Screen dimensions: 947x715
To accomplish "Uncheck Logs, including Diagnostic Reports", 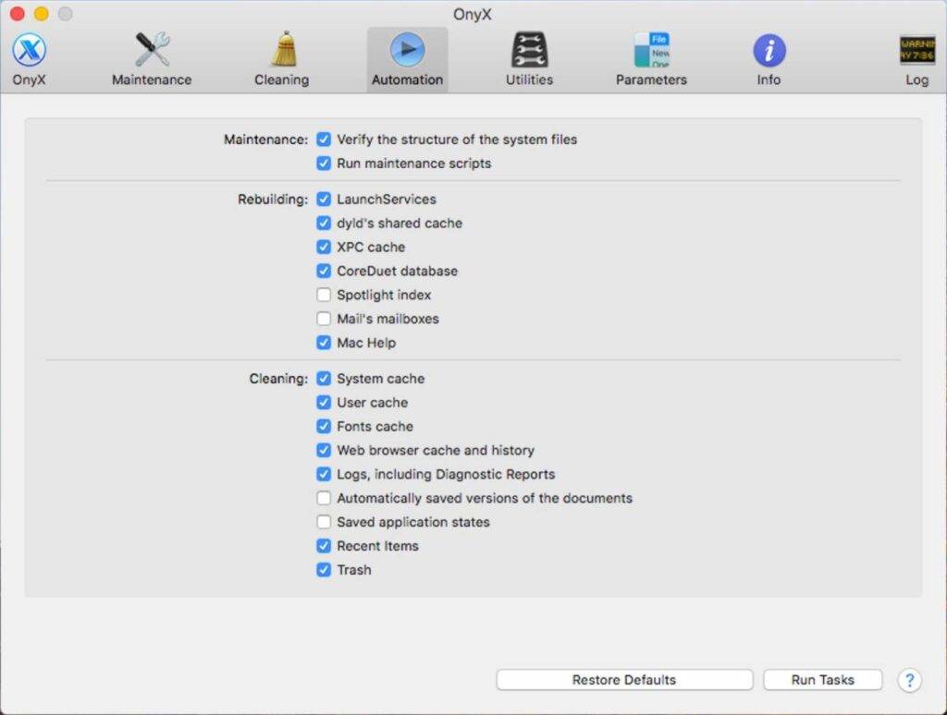I will pyautogui.click(x=324, y=474).
